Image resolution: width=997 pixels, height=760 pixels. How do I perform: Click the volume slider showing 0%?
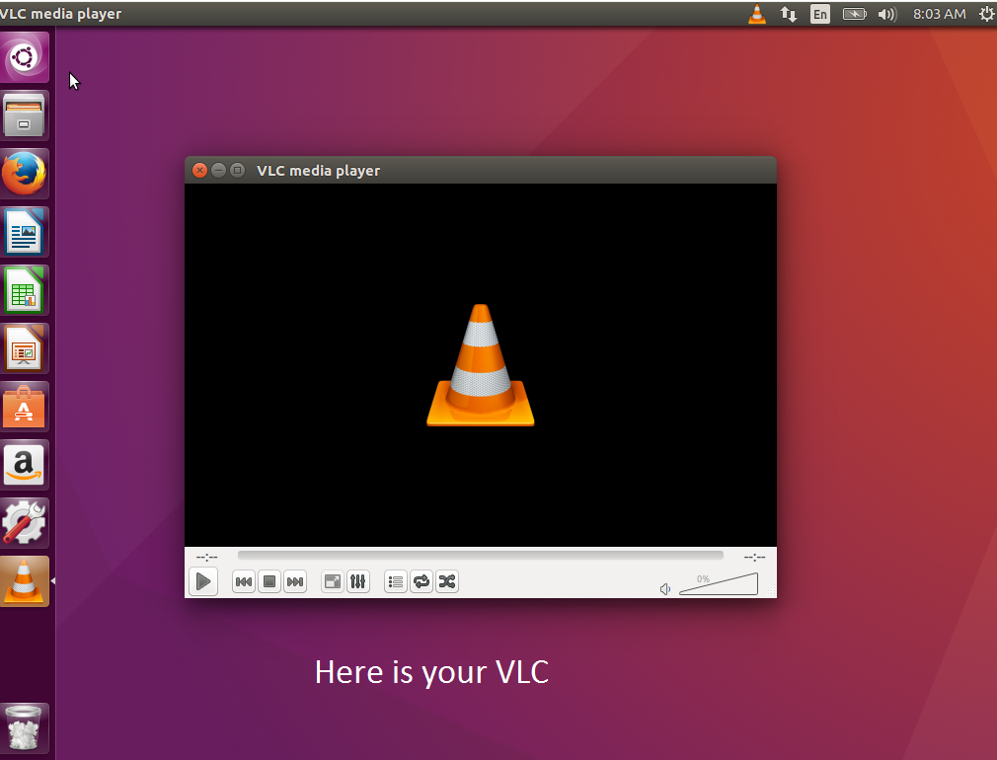click(719, 584)
